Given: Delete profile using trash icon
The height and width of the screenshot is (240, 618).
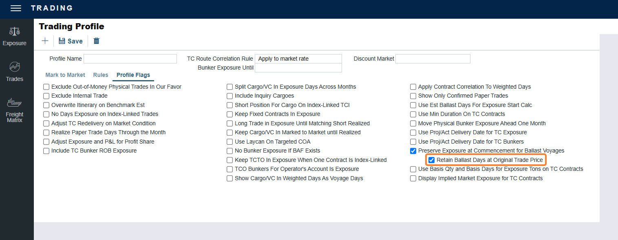Looking at the screenshot, I should tap(96, 41).
